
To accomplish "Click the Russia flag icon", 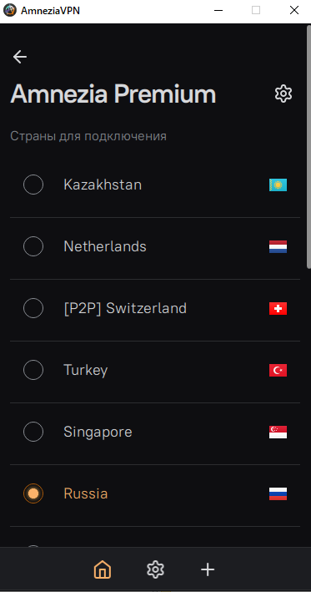I will [278, 493].
